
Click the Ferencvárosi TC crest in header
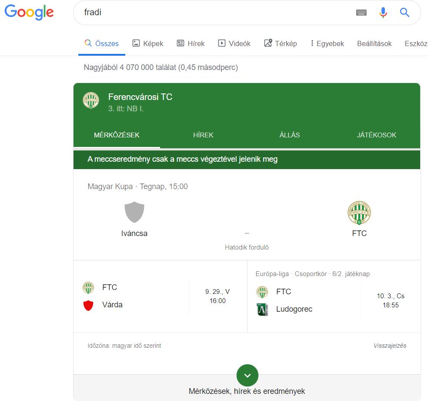click(91, 100)
